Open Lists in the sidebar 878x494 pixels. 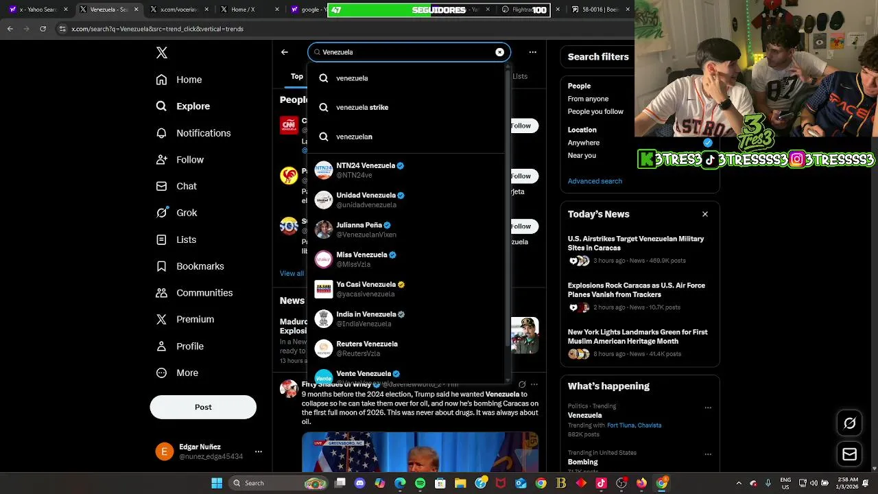[176, 239]
